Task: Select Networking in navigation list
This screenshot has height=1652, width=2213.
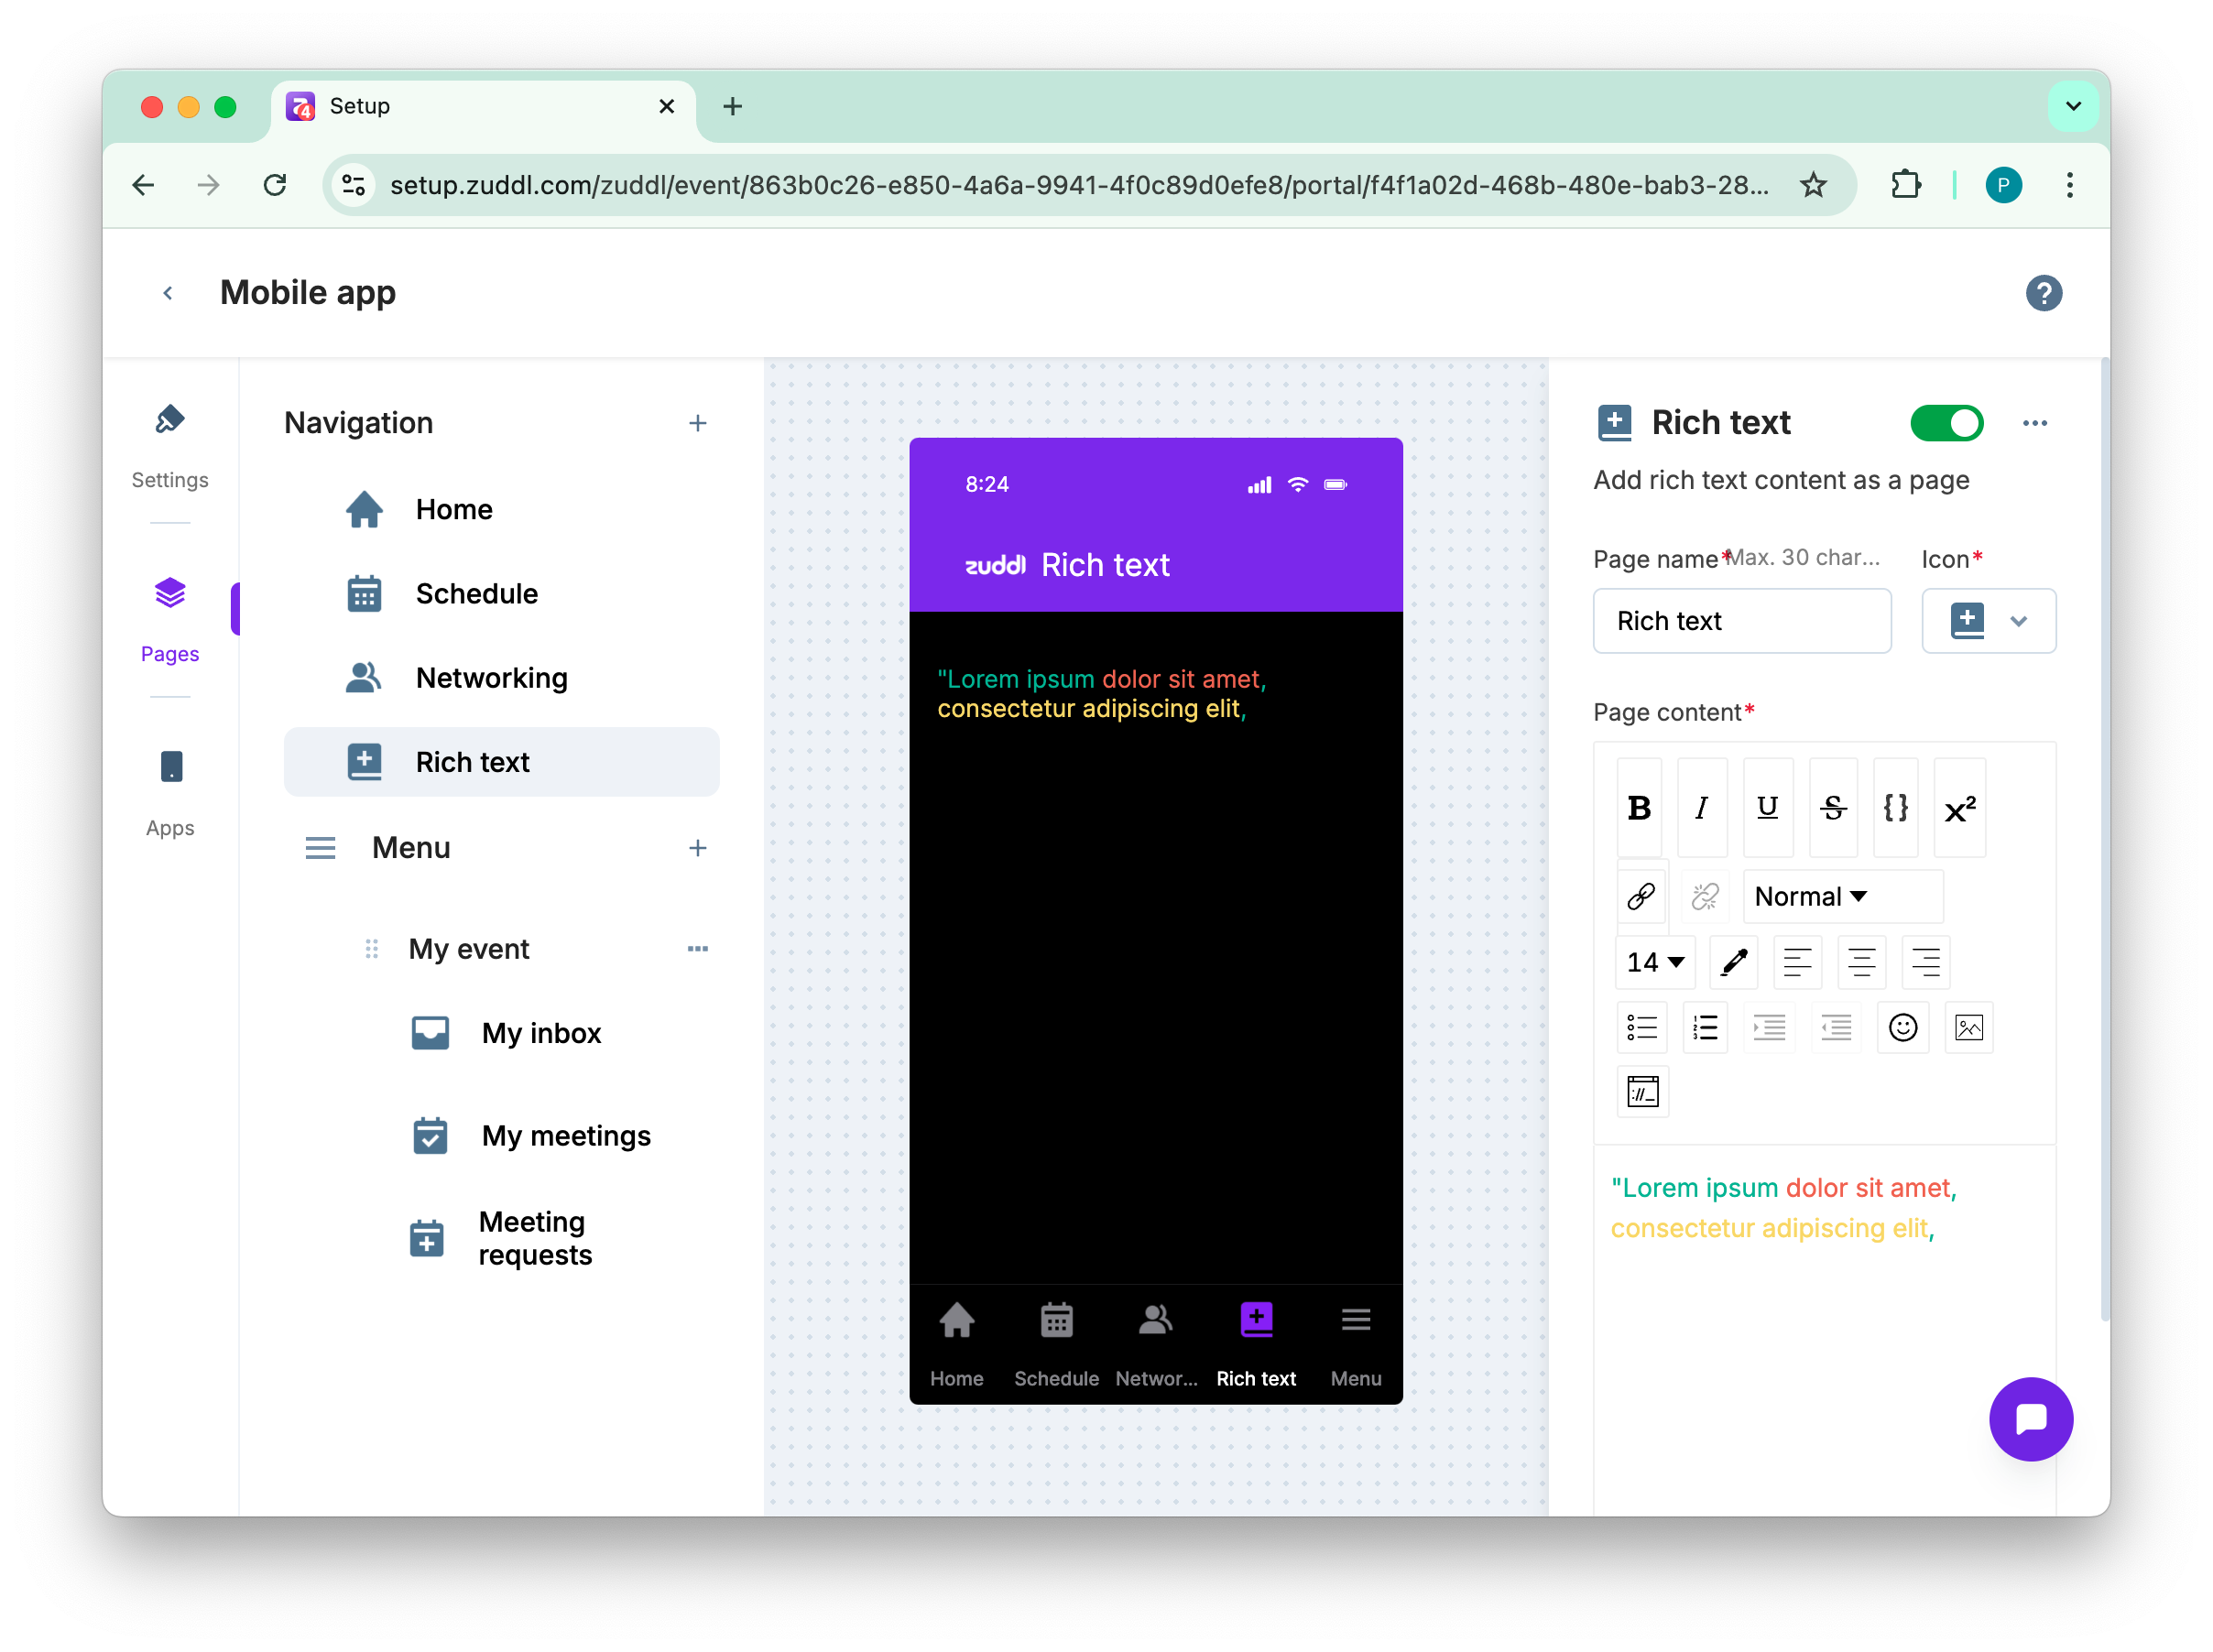Action: (x=491, y=678)
